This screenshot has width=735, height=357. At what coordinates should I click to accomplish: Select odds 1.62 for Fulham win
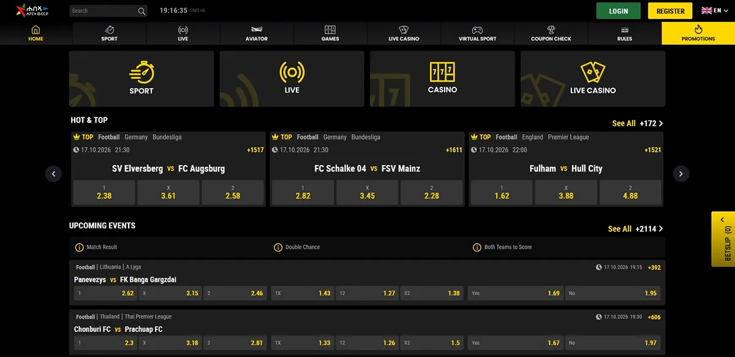pyautogui.click(x=502, y=192)
